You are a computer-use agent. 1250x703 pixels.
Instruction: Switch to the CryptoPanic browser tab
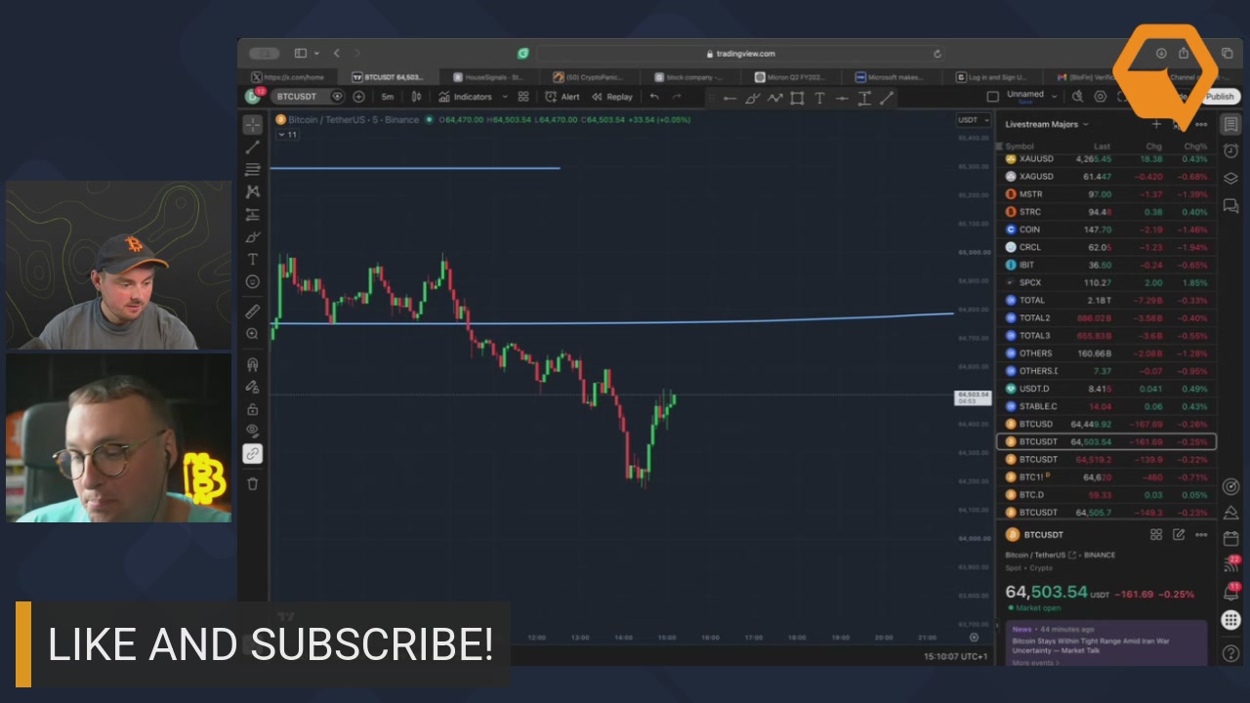click(592, 77)
